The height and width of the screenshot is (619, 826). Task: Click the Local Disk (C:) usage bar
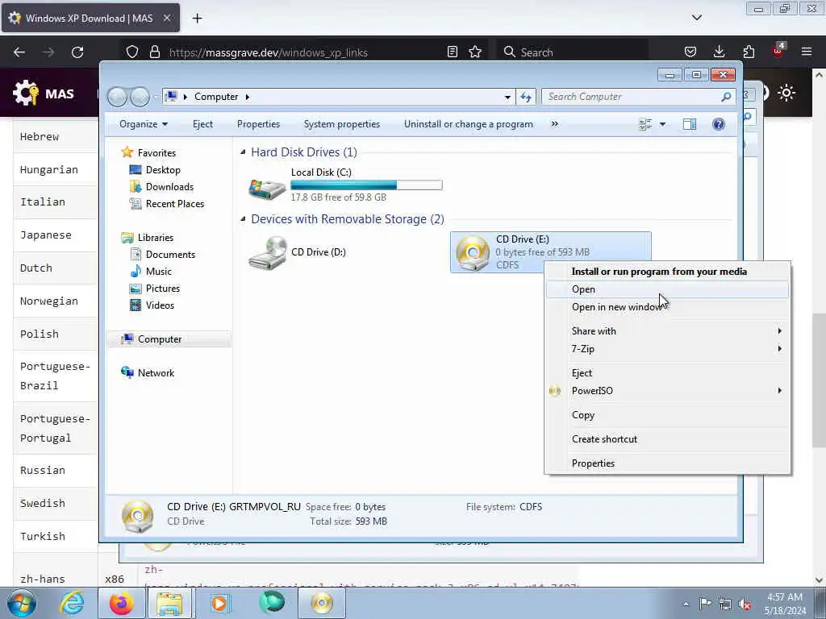click(367, 185)
